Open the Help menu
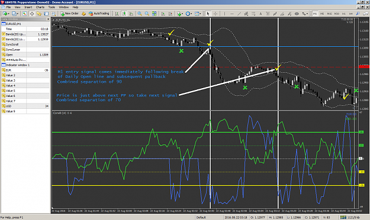Screen dimensions: 370x220 pos(75,7)
